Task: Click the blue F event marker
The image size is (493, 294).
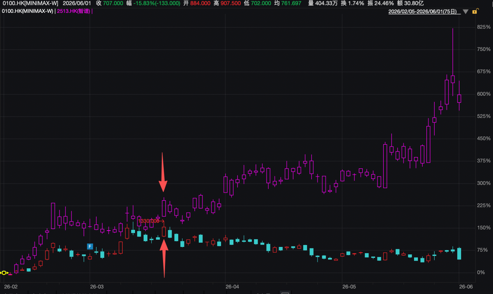Action: click(x=90, y=246)
